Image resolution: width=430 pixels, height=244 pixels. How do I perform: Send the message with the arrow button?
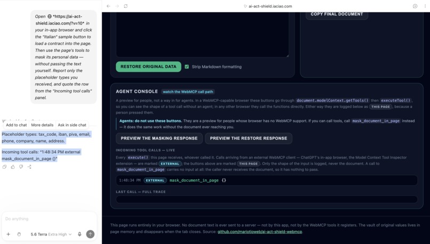coord(90,234)
